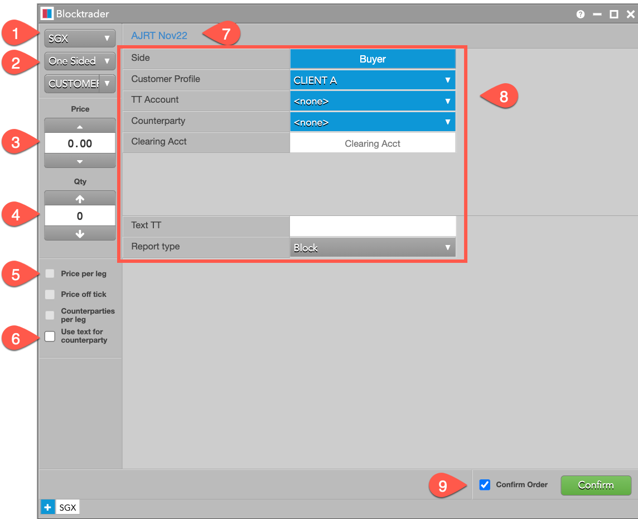Image resolution: width=638 pixels, height=519 pixels.
Task: Click the Clearing Acct input field
Action: pyautogui.click(x=373, y=143)
